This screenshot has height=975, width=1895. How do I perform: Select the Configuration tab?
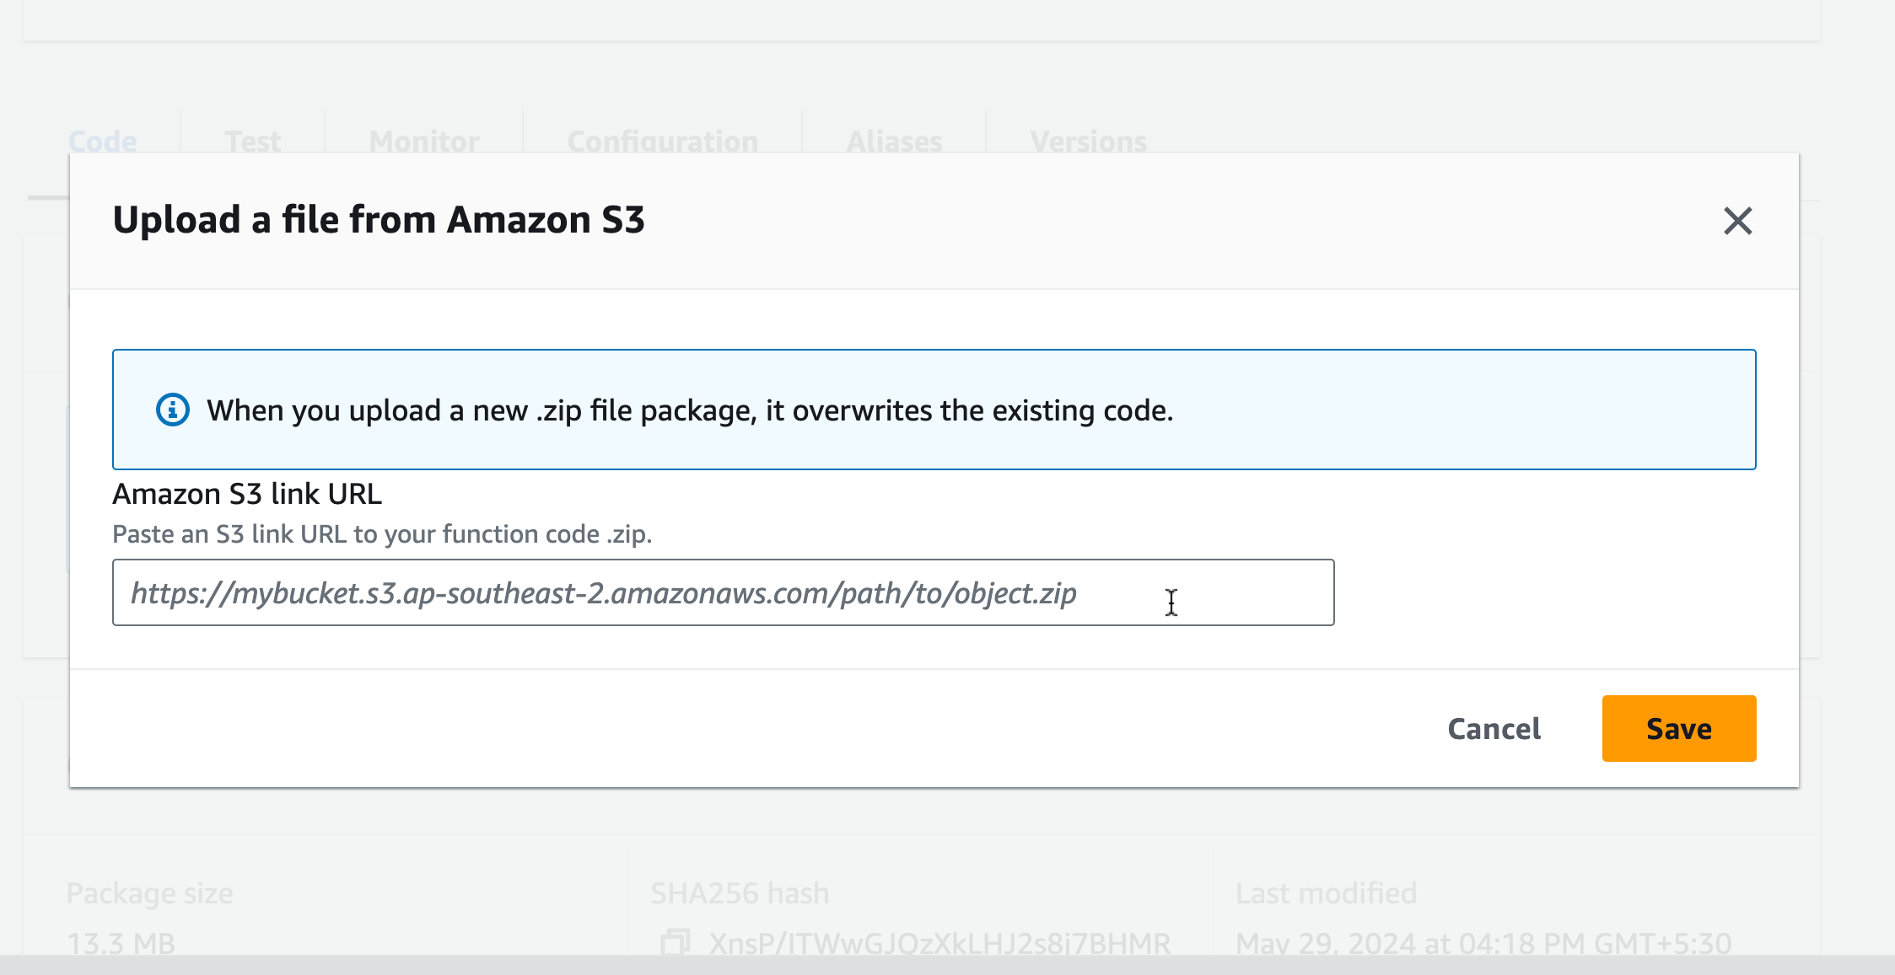coord(663,142)
